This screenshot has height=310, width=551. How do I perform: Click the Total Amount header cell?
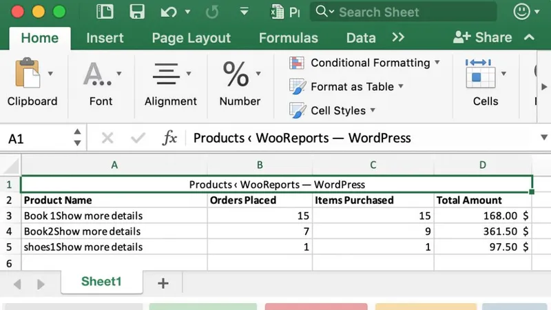point(483,200)
